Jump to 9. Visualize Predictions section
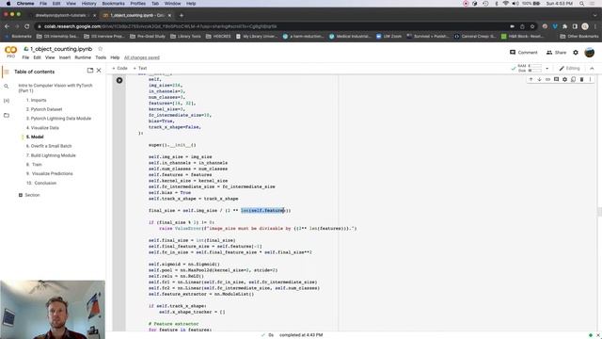This screenshot has width=602, height=339. click(49, 173)
